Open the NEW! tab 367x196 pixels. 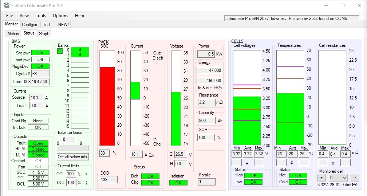(63, 25)
